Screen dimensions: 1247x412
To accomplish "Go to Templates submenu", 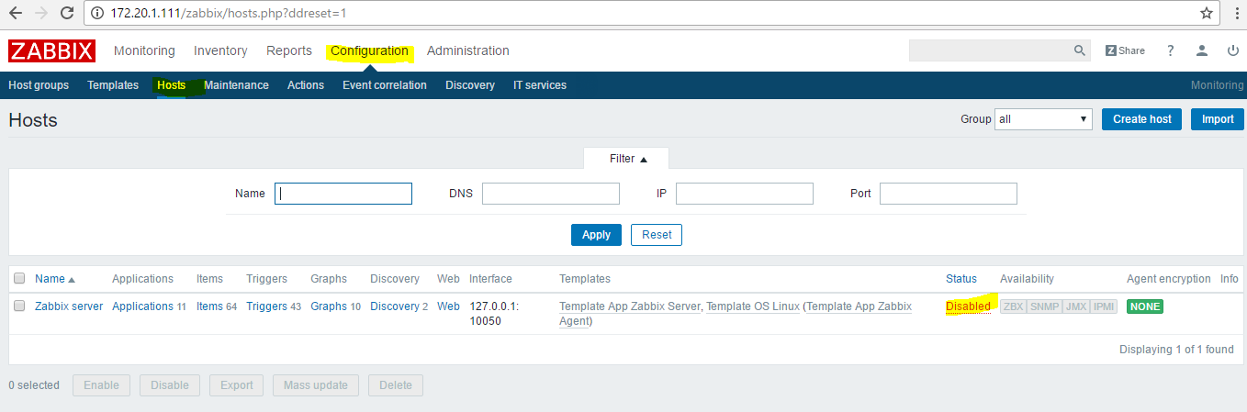I will tap(113, 85).
